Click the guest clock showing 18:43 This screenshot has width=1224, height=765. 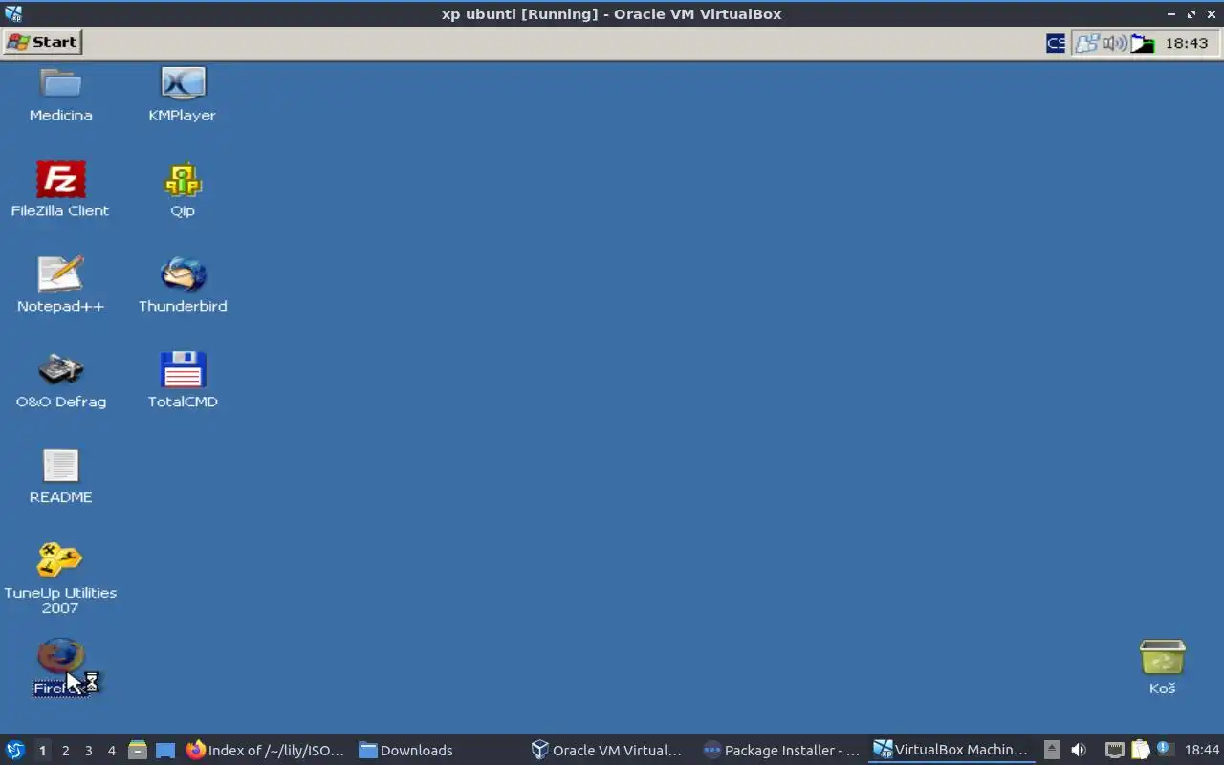(1187, 43)
